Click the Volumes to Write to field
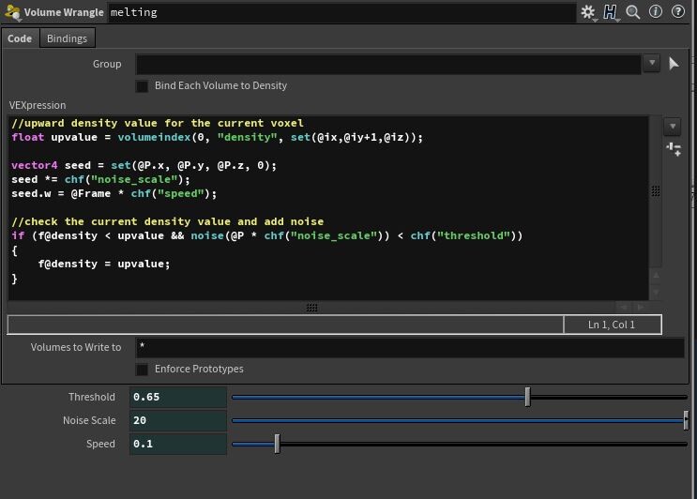 410,347
